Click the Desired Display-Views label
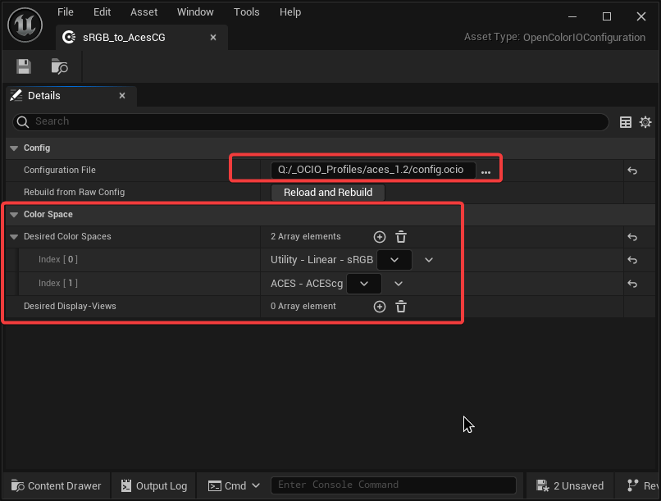 point(70,307)
